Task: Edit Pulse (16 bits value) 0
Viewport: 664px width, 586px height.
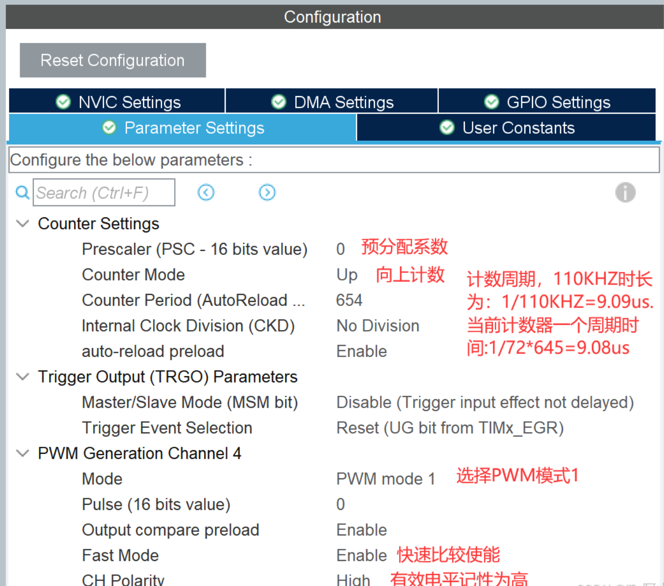Action: tap(340, 504)
